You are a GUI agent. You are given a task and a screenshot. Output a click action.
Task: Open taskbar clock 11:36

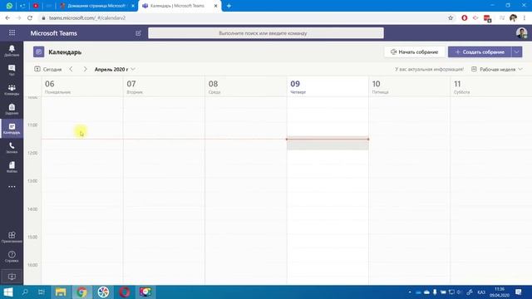click(500, 292)
